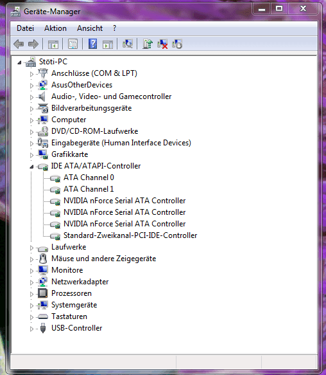The height and width of the screenshot is (375, 326).
Task: Expand the AsusOtherDevices node
Action: [31, 86]
